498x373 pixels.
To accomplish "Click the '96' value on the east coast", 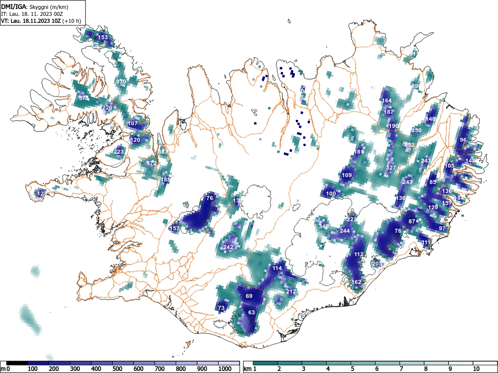I will coord(463,140).
